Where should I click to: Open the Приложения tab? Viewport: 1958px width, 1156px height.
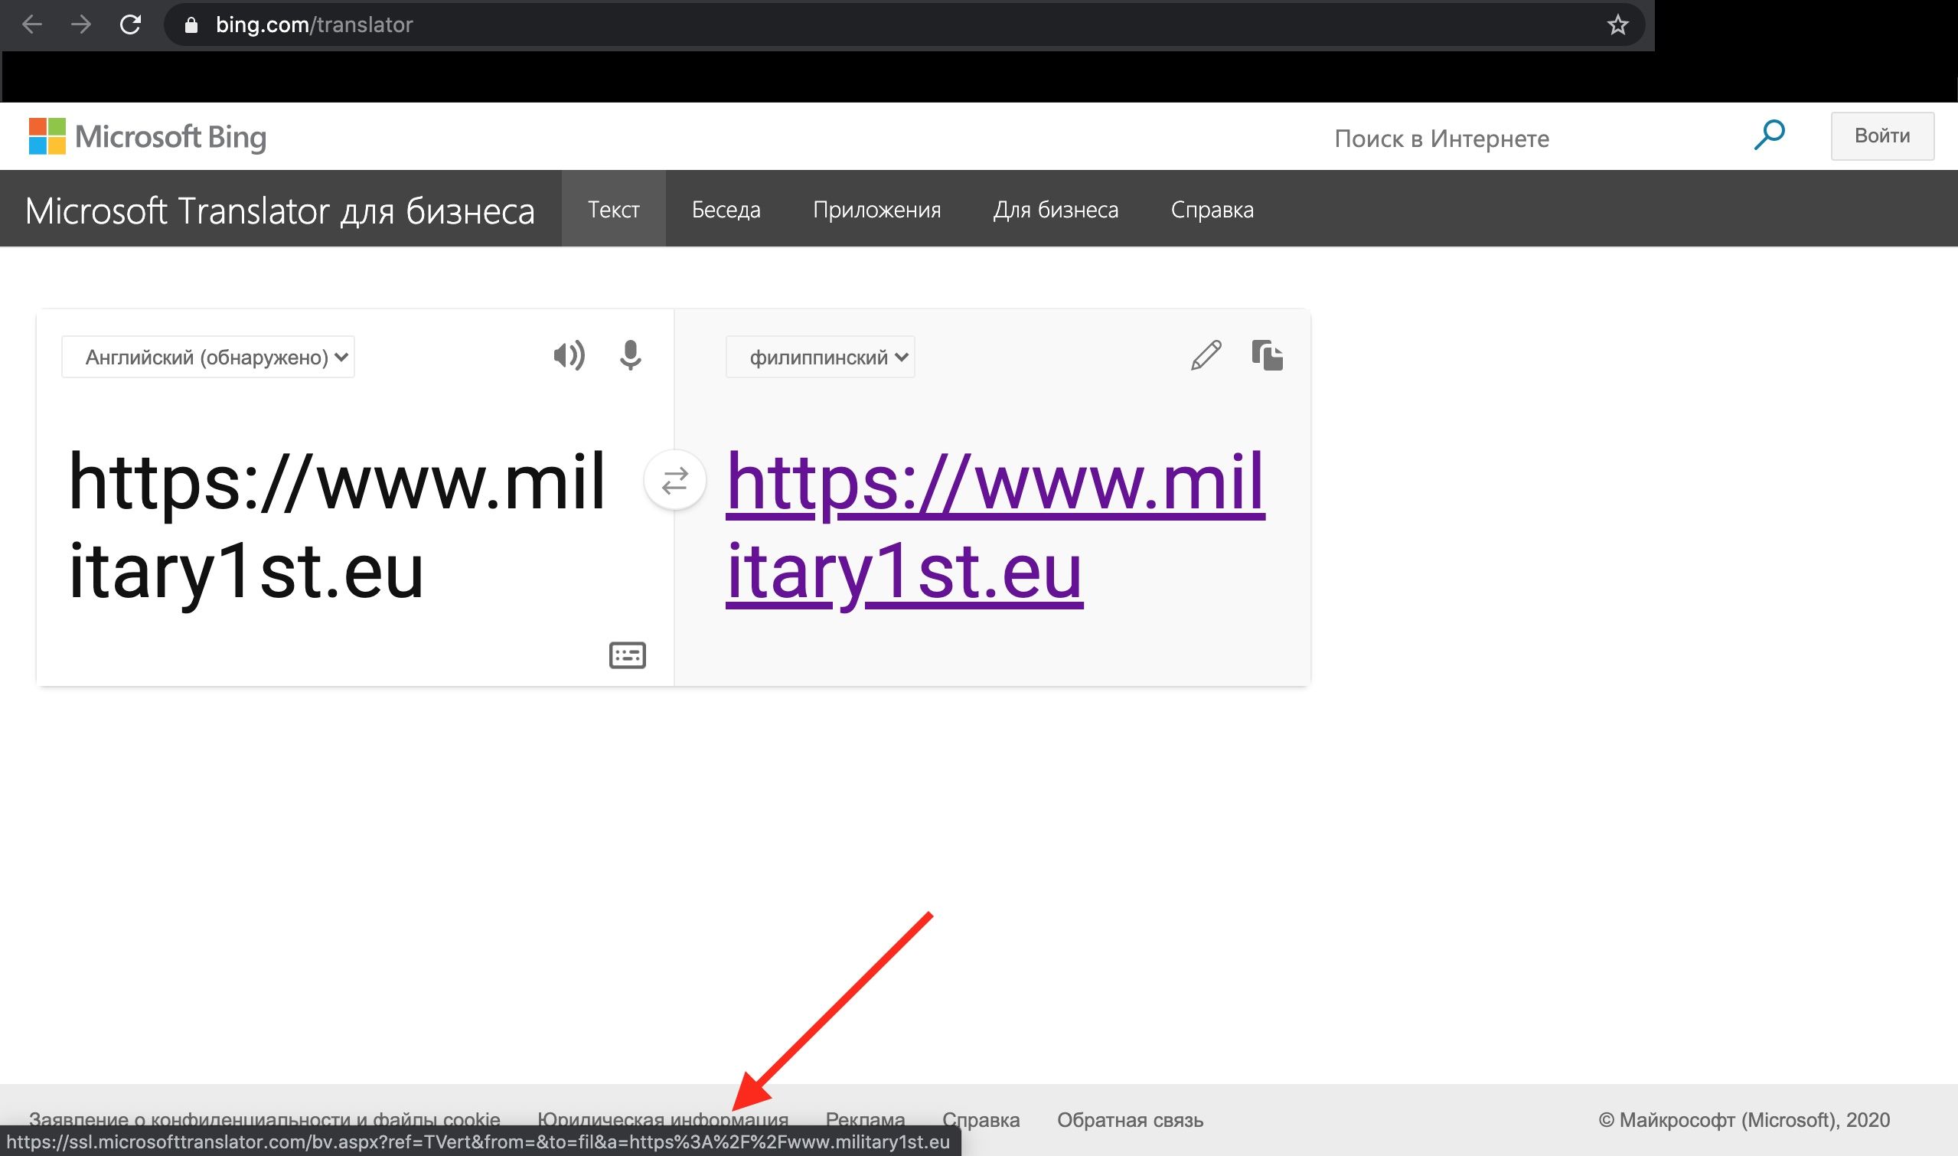click(877, 210)
